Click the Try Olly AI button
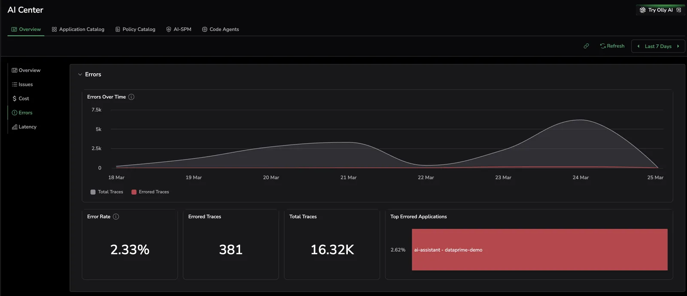687x296 pixels. click(x=660, y=10)
